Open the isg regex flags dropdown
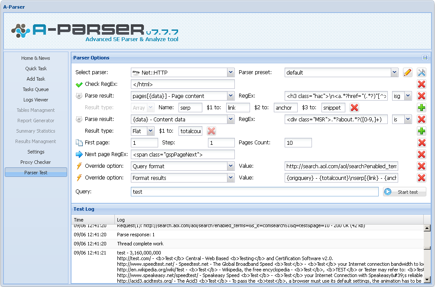This screenshot has width=435, height=287. (x=408, y=96)
